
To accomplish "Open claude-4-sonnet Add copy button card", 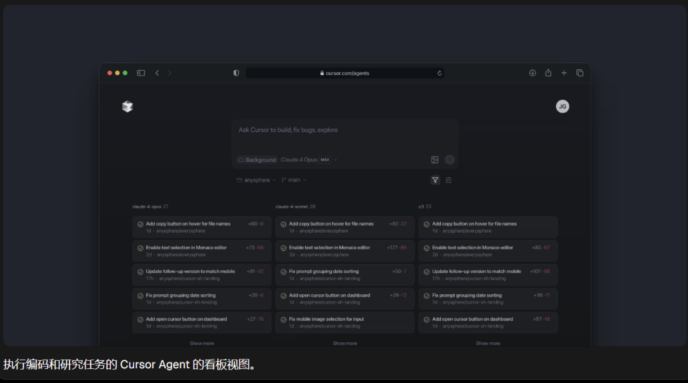I will click(345, 227).
